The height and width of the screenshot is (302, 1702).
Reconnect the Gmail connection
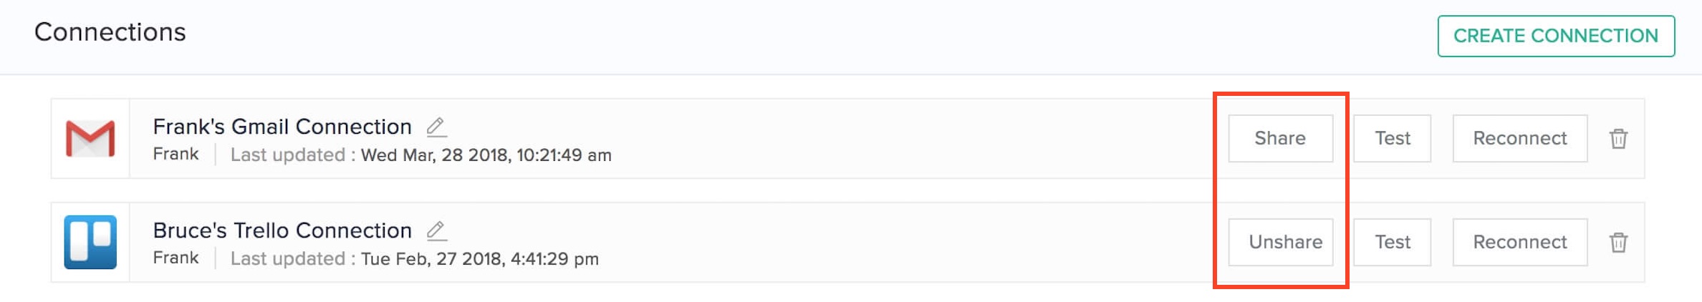pyautogui.click(x=1520, y=138)
